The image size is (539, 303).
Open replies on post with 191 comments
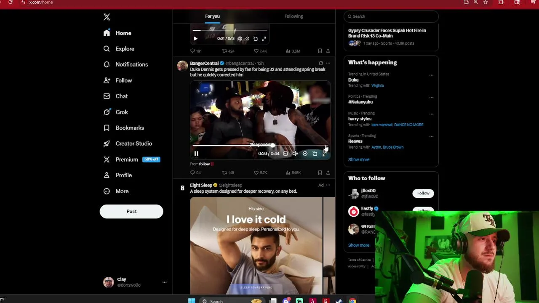tap(196, 51)
